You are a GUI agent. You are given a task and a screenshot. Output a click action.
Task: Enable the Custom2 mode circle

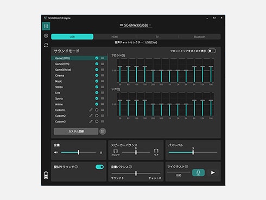point(97,116)
